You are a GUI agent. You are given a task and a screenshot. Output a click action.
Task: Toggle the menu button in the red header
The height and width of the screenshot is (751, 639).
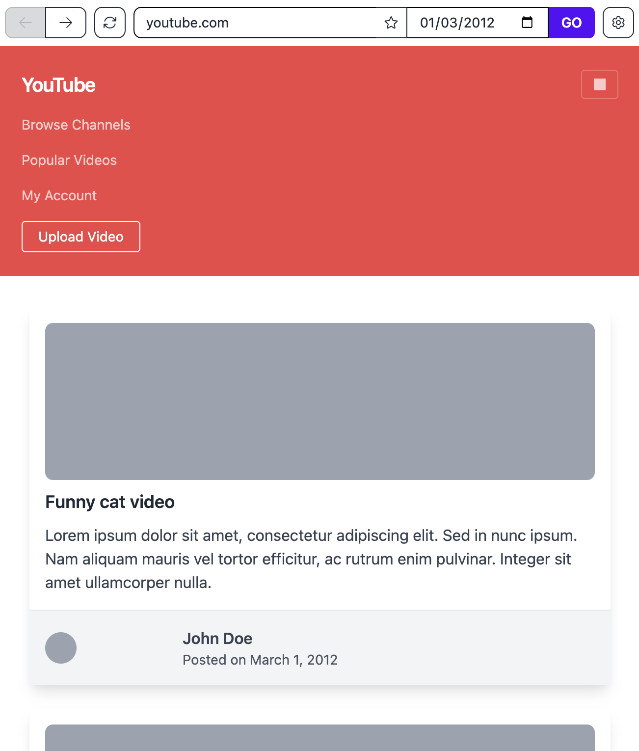pos(600,84)
